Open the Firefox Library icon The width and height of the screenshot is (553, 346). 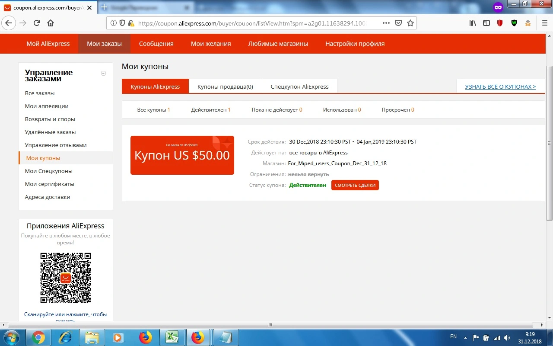[x=473, y=23]
